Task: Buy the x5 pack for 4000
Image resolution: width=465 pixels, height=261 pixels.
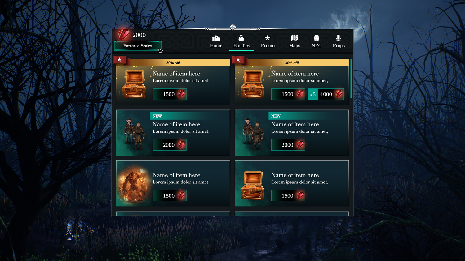Action: [325, 94]
